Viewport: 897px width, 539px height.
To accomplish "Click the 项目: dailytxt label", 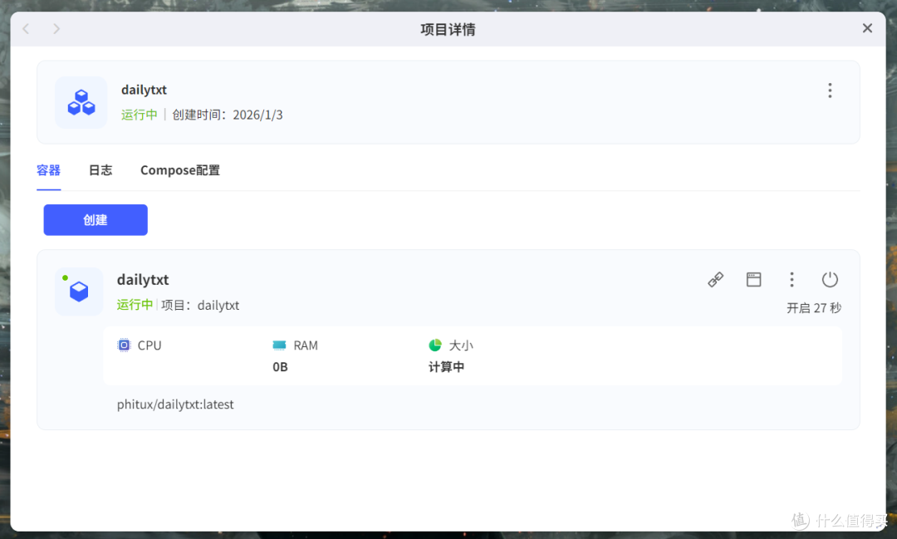I will tap(200, 305).
